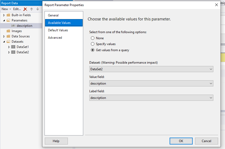Expand the Built-in Fields node
225x149 pixels.
coord(4,15)
